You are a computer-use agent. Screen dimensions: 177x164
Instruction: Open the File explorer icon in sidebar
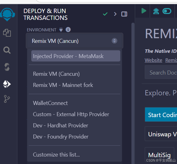pyautogui.click(x=7, y=33)
